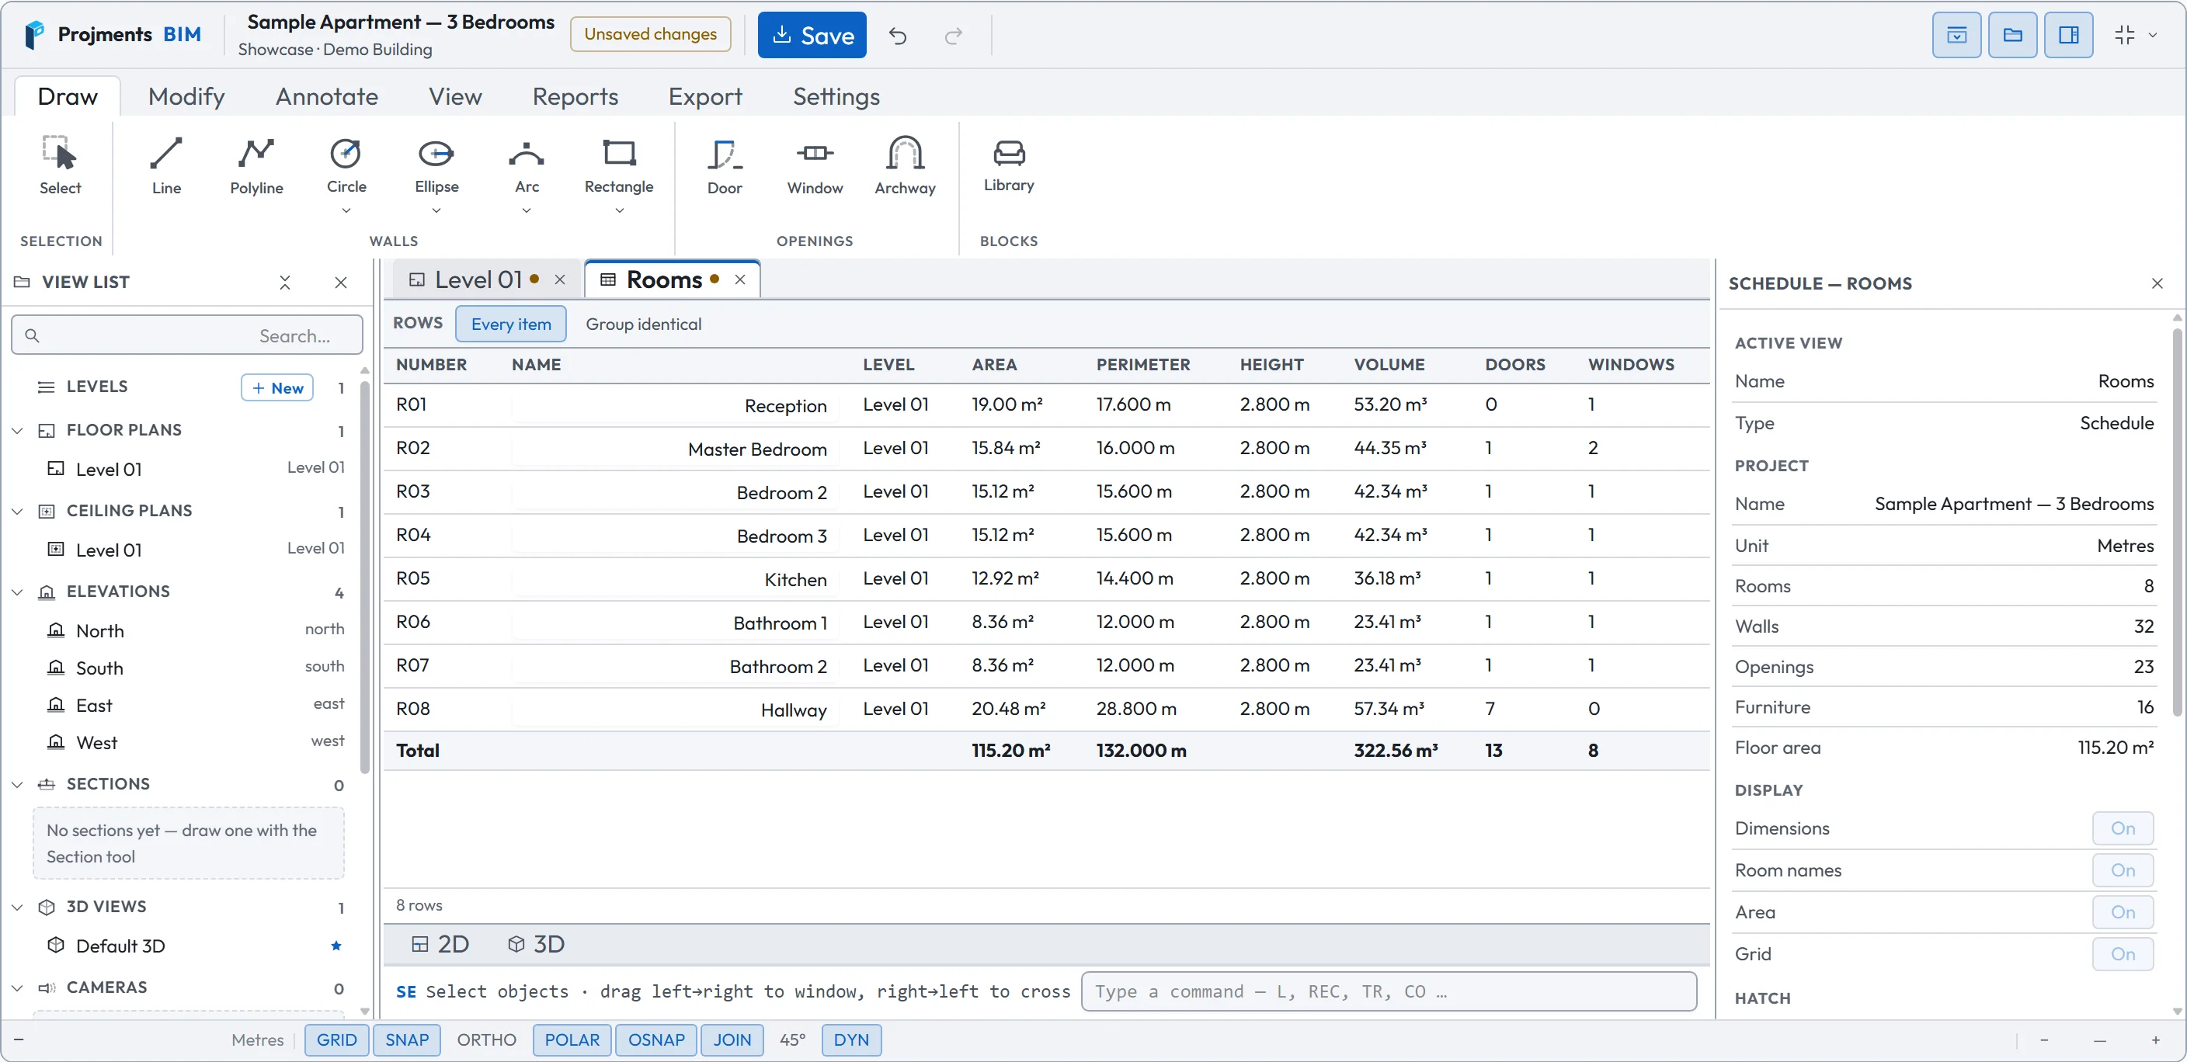Enable ORTHO mode in status bar

click(x=485, y=1040)
